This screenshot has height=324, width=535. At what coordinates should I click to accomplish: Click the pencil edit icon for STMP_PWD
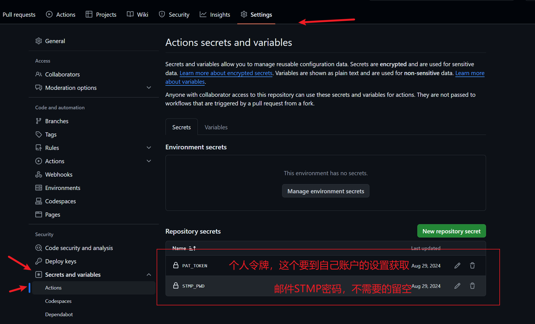pos(457,286)
